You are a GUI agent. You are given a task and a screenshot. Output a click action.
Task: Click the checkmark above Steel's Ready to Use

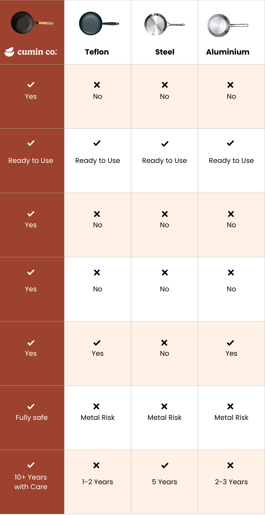(165, 144)
